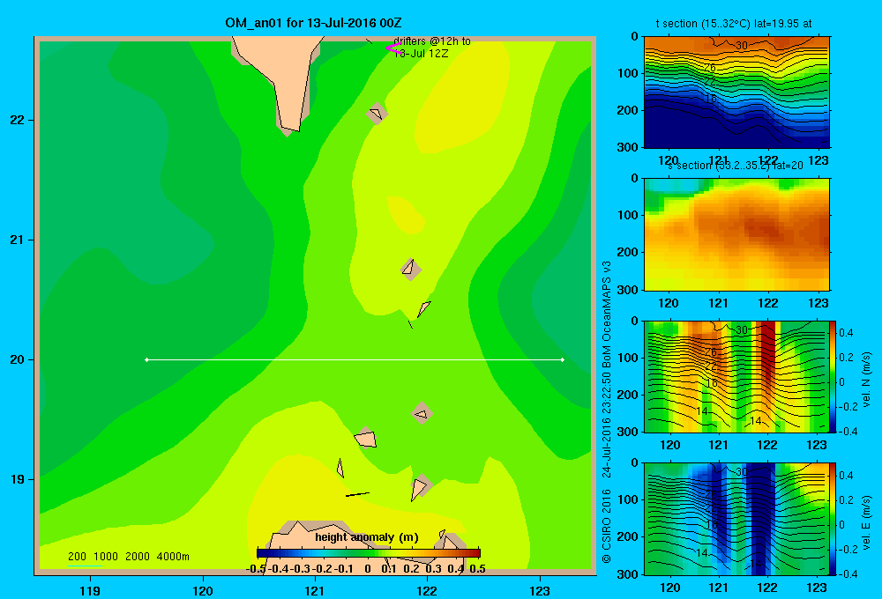Viewport: 882px width, 599px height.
Task: Click longitude label 119 under main map
Action: click(x=90, y=590)
